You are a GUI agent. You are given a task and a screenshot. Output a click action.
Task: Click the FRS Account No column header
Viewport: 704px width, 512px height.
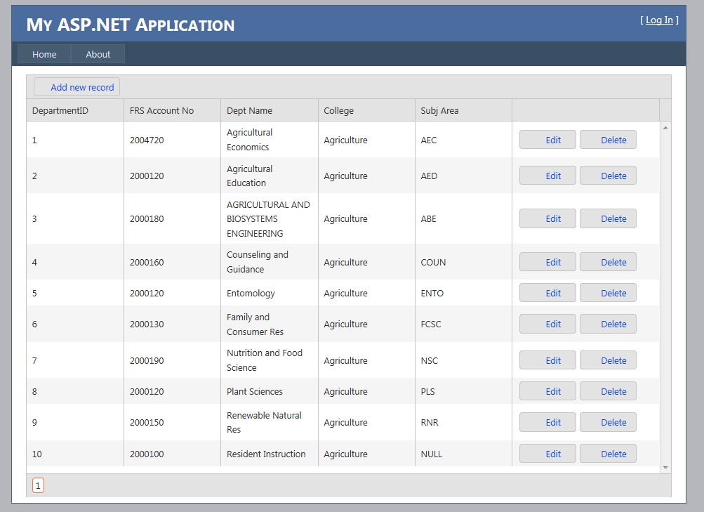click(161, 110)
